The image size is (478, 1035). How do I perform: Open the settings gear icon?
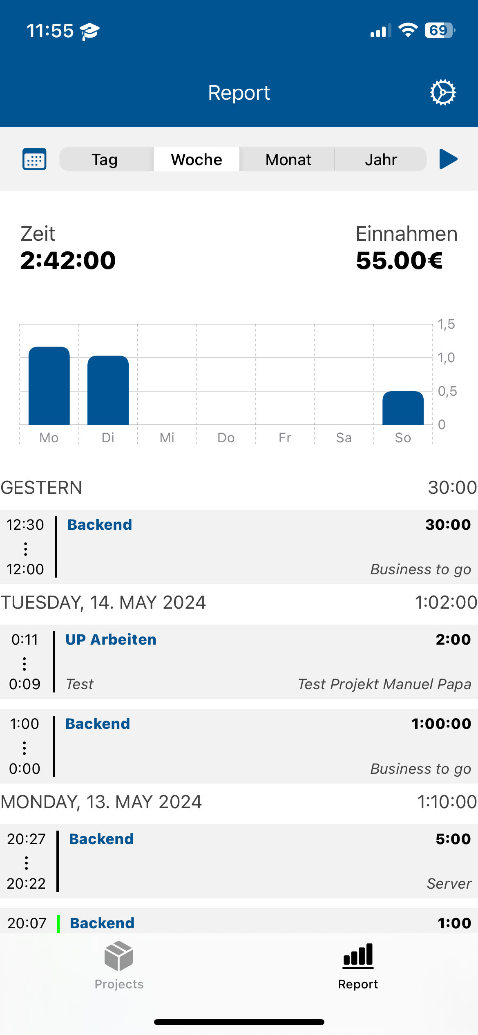click(x=443, y=92)
